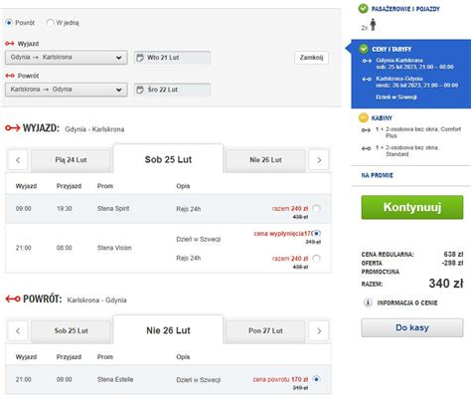Click the green Kontynuuj button
Image resolution: width=471 pixels, height=400 pixels.
tap(412, 207)
